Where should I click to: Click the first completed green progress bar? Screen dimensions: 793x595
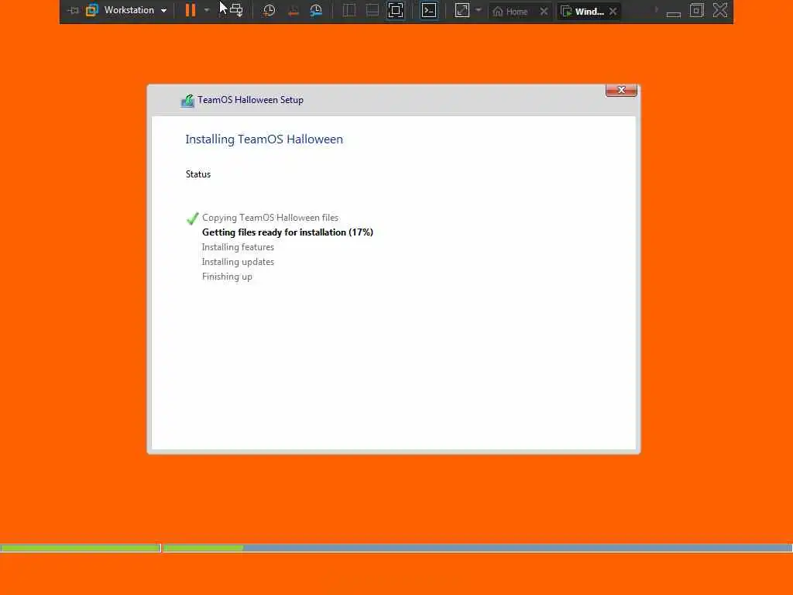coord(81,548)
